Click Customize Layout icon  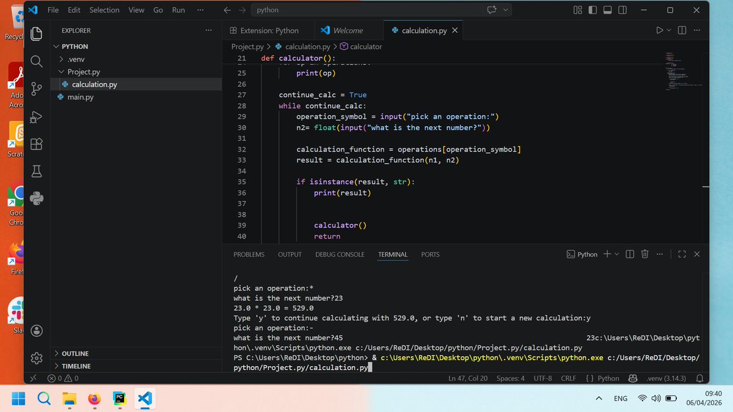pos(578,10)
